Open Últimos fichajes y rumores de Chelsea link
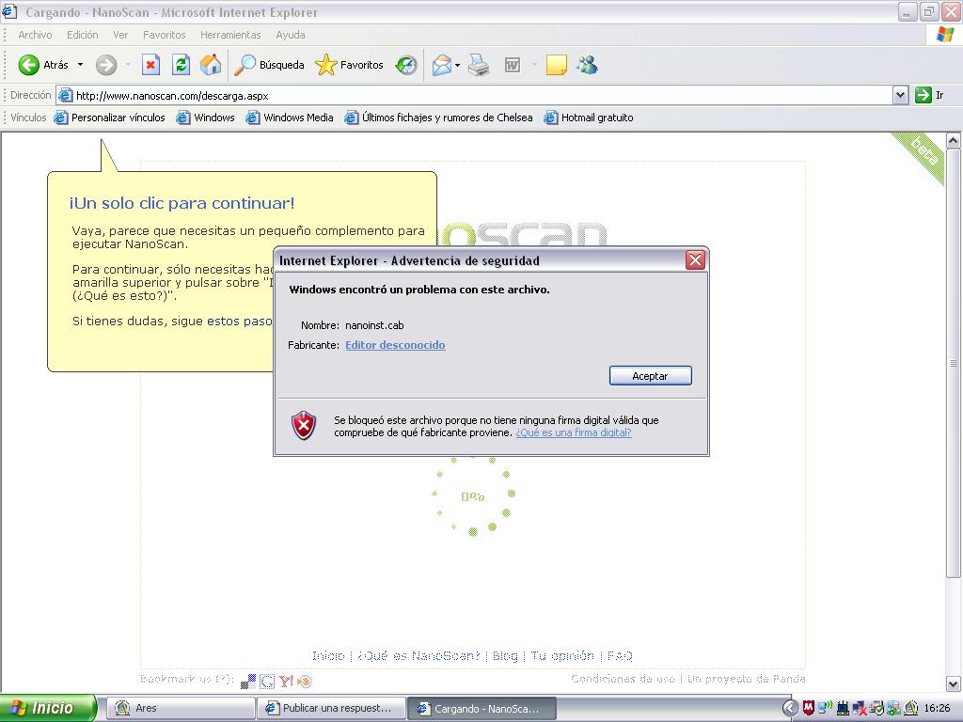The image size is (963, 722). [x=438, y=118]
